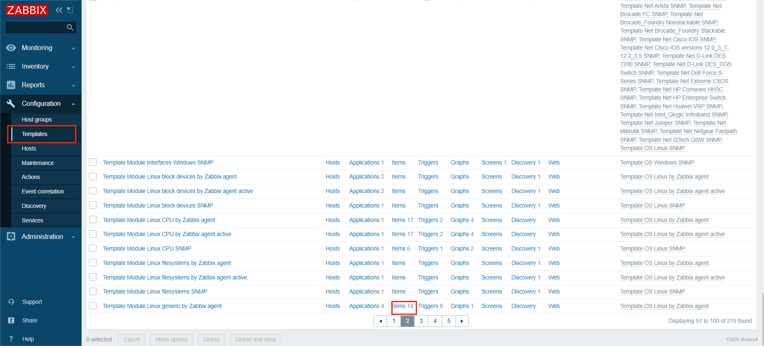The width and height of the screenshot is (764, 346).
Task: Check Linux block devices SNMP box
Action: click(x=93, y=205)
